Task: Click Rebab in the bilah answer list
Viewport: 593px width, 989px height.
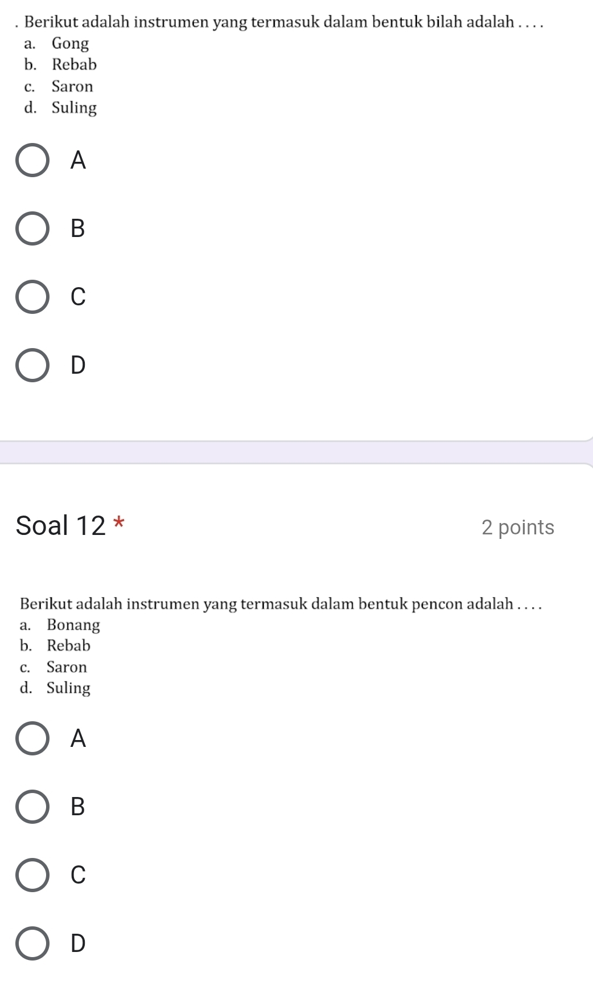Action: 75,65
